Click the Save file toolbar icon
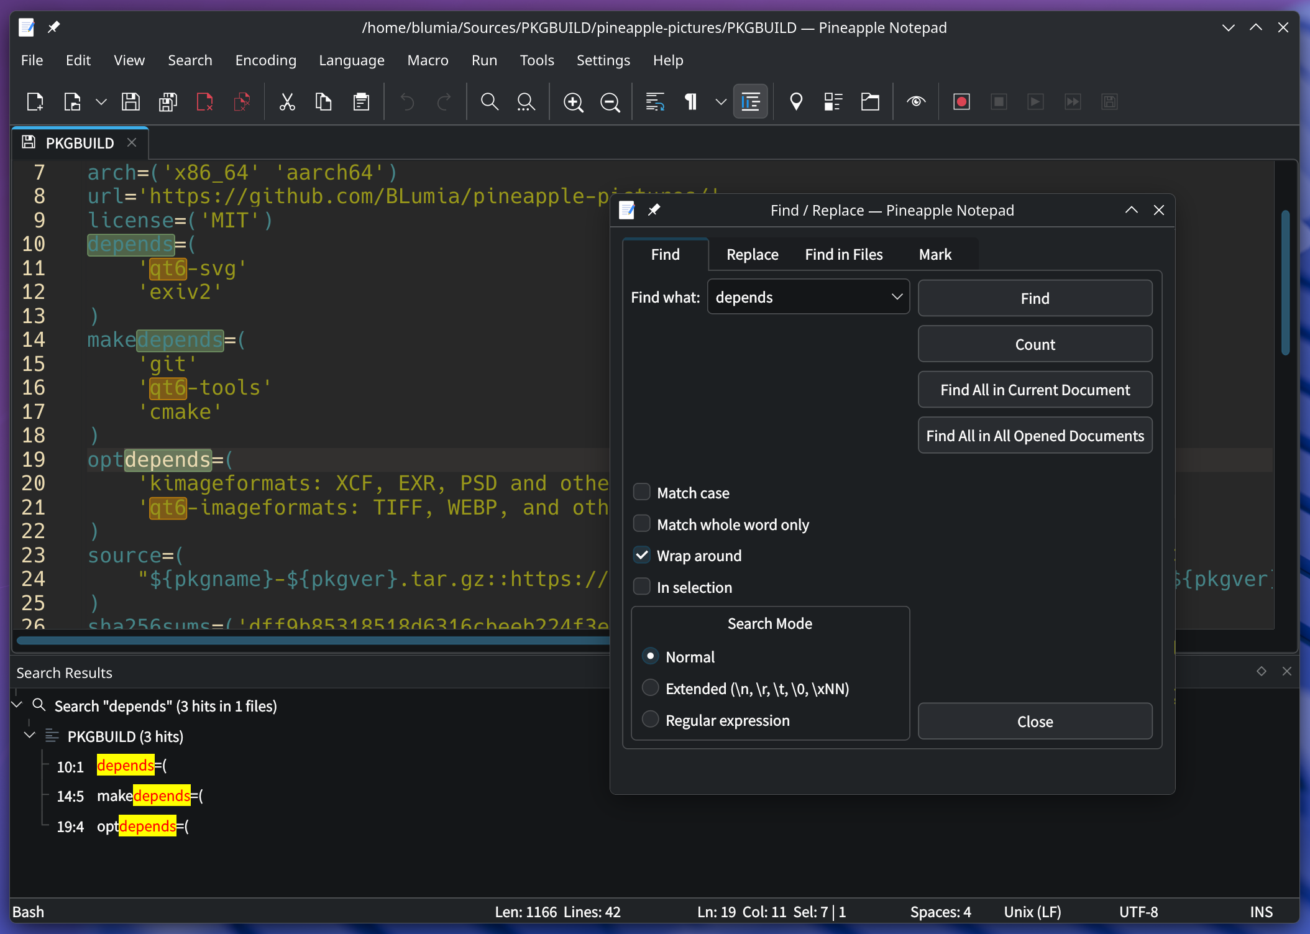This screenshot has height=934, width=1310. 131,101
